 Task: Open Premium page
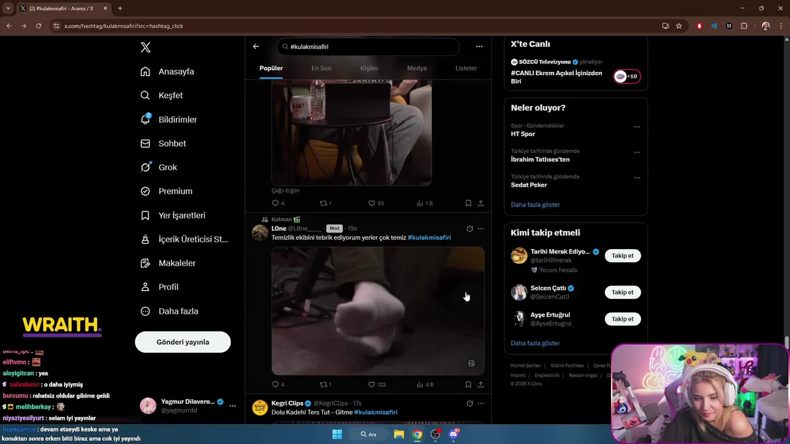(x=166, y=191)
